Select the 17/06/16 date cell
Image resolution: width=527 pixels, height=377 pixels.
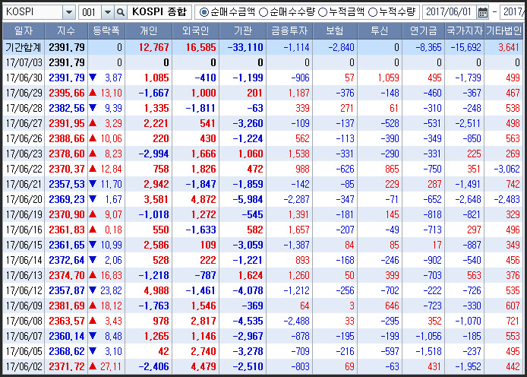(x=24, y=230)
